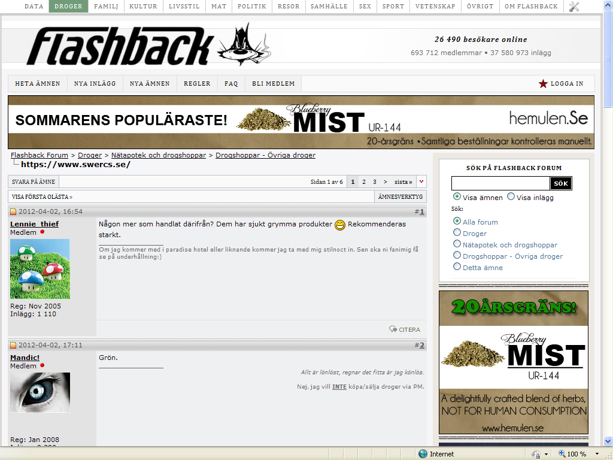Select 'Drogshoppar - Övriga droger' search scope
This screenshot has width=613, height=460.
click(x=457, y=255)
